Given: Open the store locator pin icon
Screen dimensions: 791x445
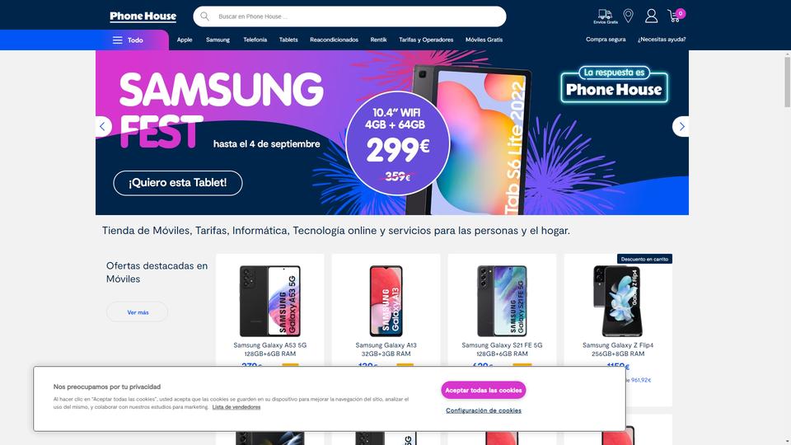Looking at the screenshot, I should [x=628, y=16].
